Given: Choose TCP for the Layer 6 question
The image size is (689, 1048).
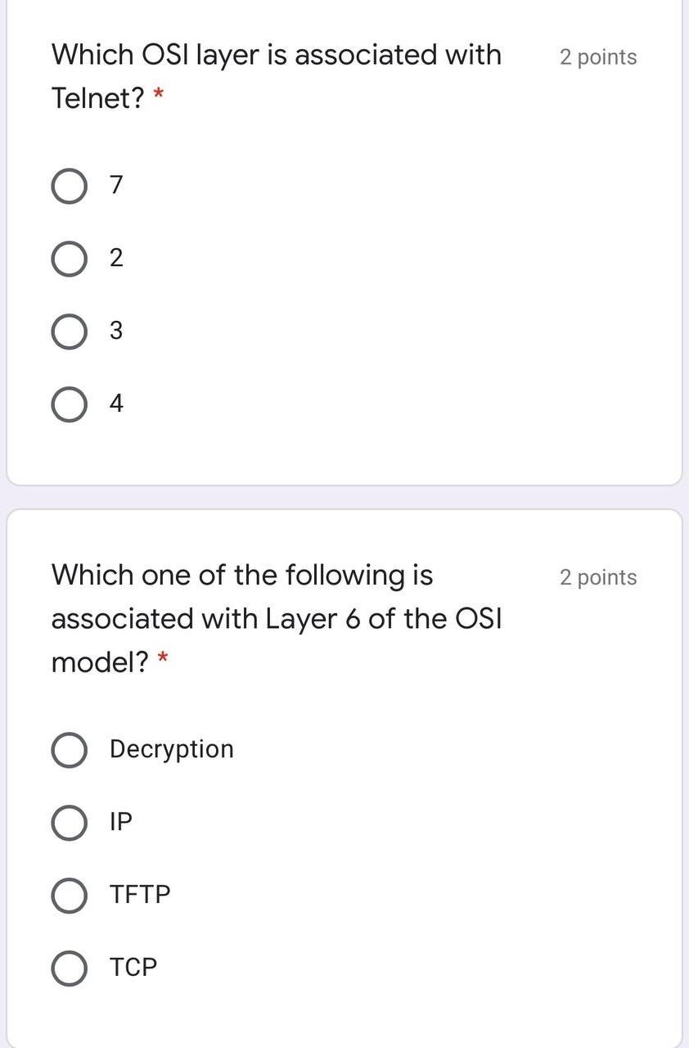Looking at the screenshot, I should (x=70, y=967).
